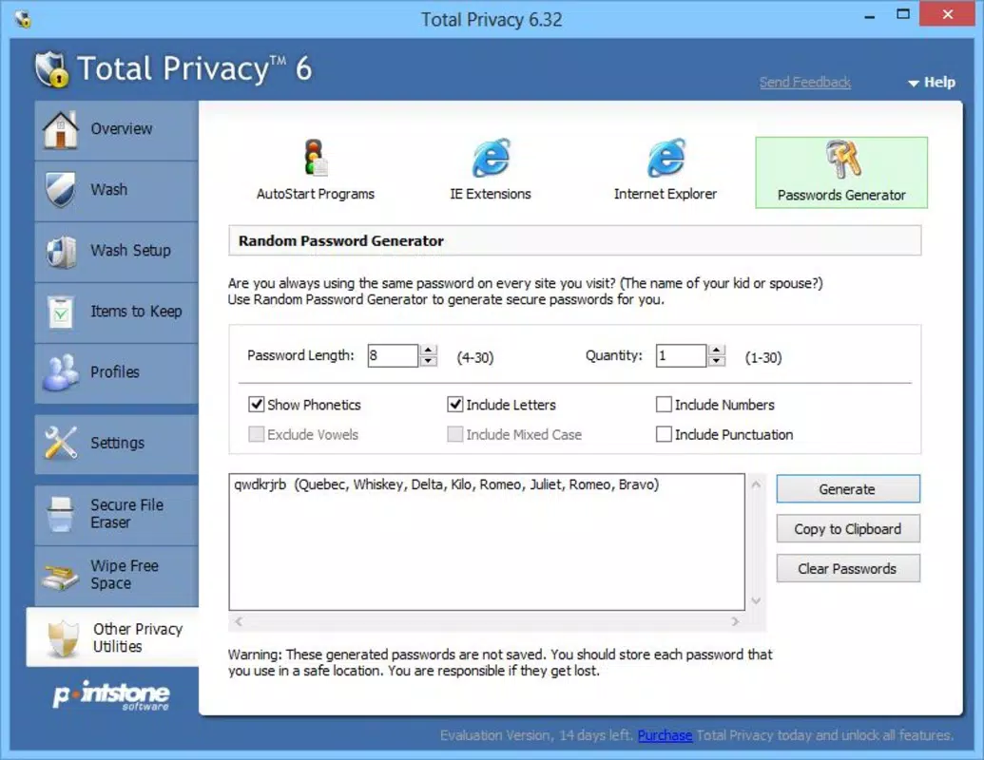Click the Other Privacy Utilities shield icon
Image resolution: width=984 pixels, height=760 pixels.
click(x=64, y=637)
